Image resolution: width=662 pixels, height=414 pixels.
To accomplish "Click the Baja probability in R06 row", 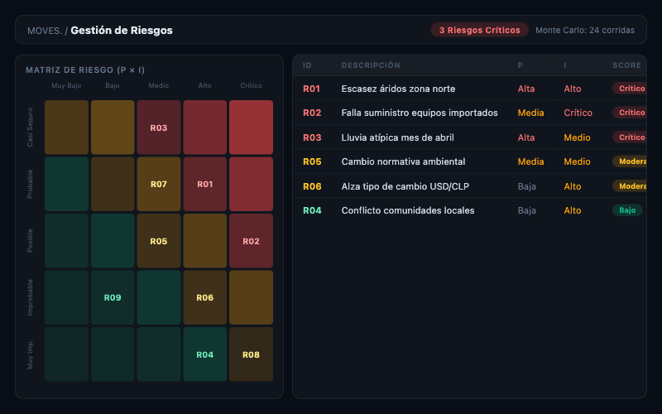I will click(x=526, y=186).
